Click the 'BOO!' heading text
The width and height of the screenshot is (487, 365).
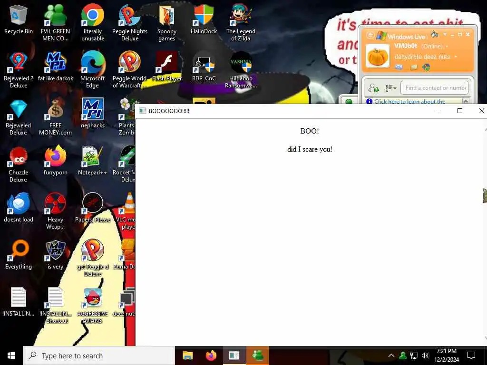pyautogui.click(x=309, y=131)
